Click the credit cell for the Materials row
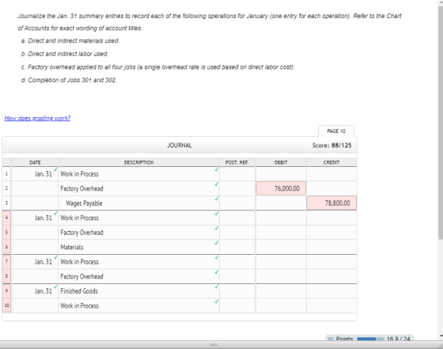443x349 pixels. 331,247
